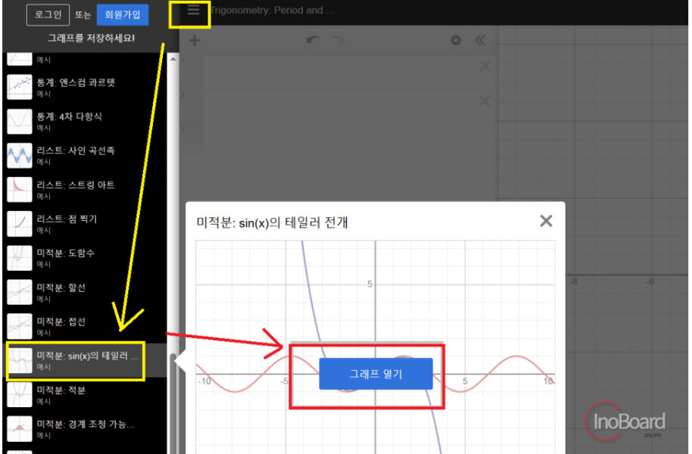
Task: Select 미적분: 도함수 example
Action: [86, 258]
